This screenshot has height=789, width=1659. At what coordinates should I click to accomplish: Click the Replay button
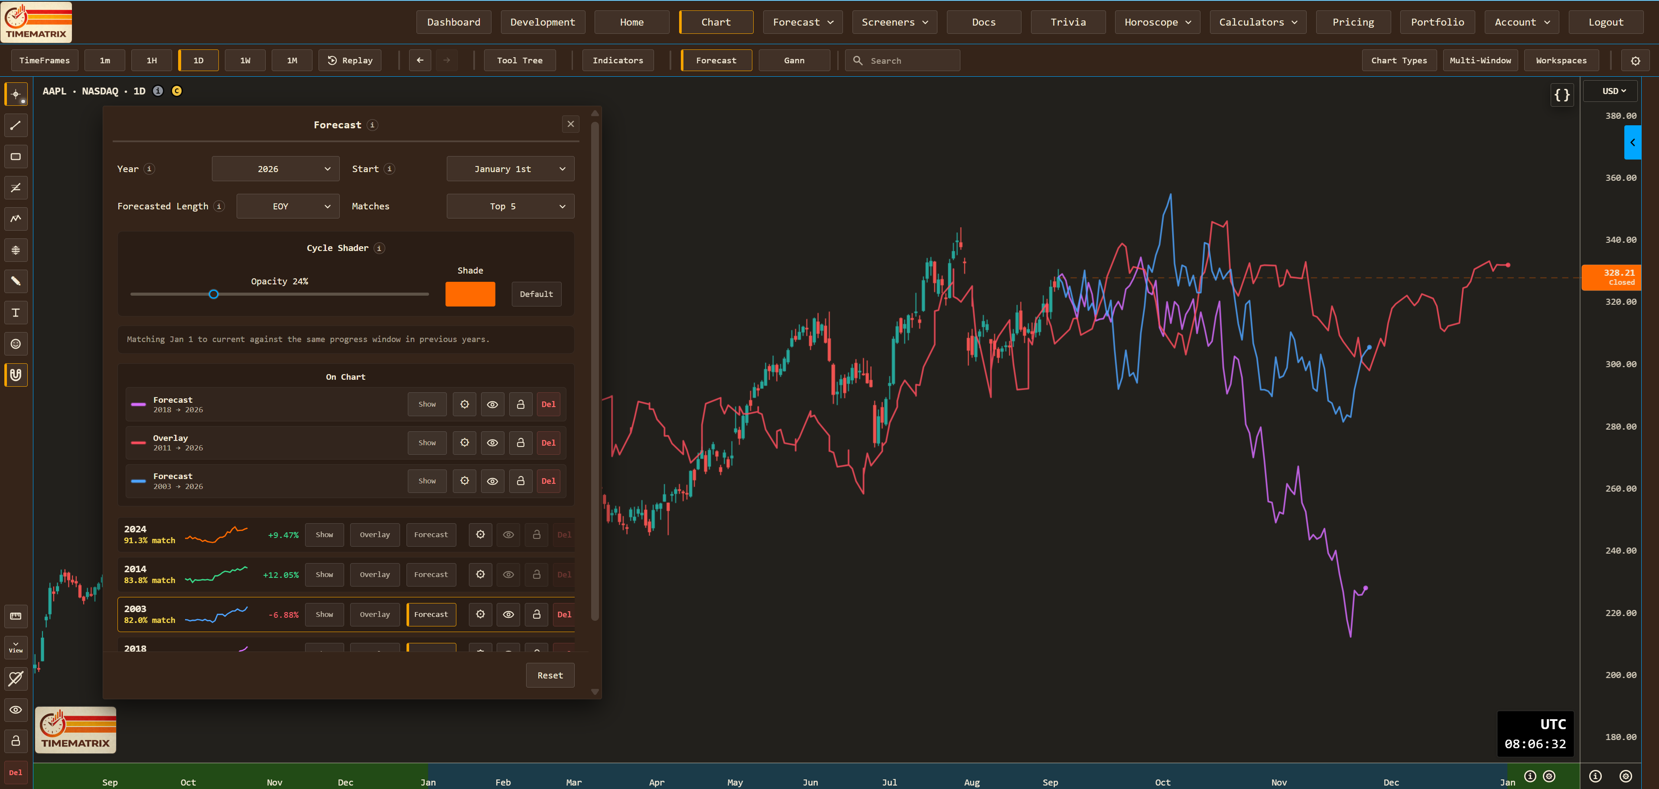tap(350, 61)
